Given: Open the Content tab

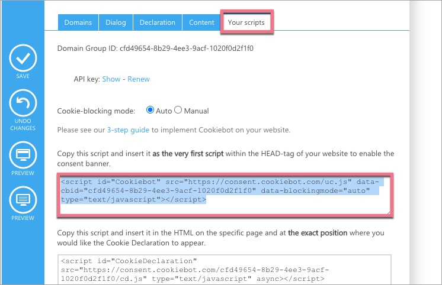Looking at the screenshot, I should [x=201, y=22].
